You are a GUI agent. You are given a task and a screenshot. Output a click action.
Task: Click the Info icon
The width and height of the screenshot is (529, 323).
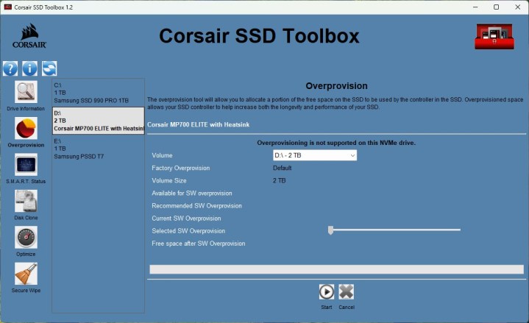click(29, 69)
